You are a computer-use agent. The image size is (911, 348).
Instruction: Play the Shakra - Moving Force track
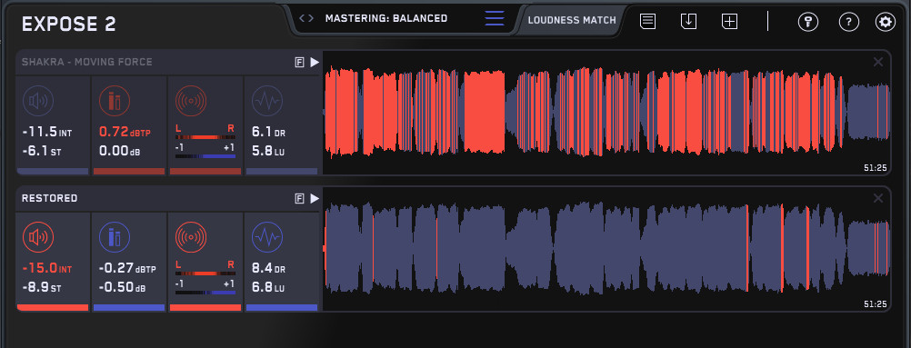click(315, 62)
